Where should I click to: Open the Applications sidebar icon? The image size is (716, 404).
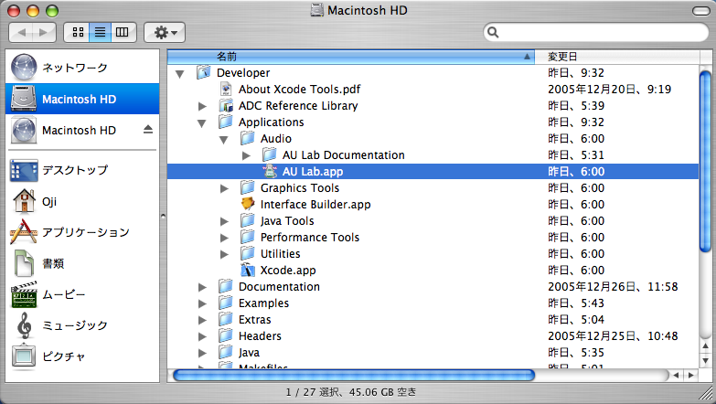click(x=23, y=232)
